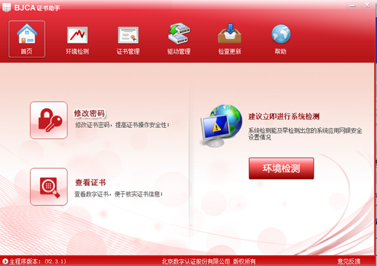
Task: Select the 检查更新 download-box icon
Action: click(x=229, y=39)
